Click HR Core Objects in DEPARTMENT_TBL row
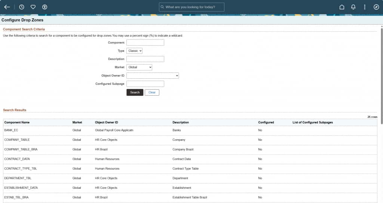Screen dimensions: 383x203 tap(106, 178)
